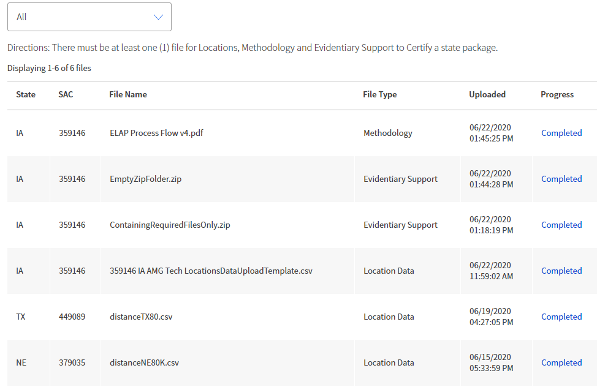Click the dropdown chevron arrow icon
The image size is (597, 387).
pos(159,17)
